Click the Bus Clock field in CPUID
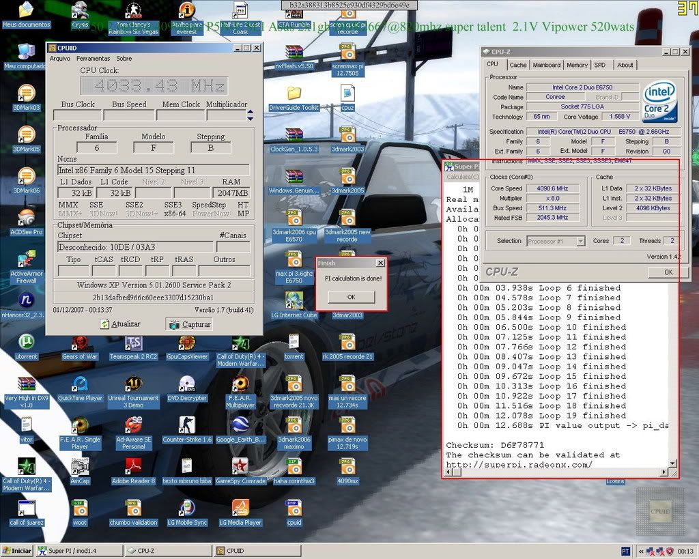Screen dimensions: 699x559 point(77,115)
